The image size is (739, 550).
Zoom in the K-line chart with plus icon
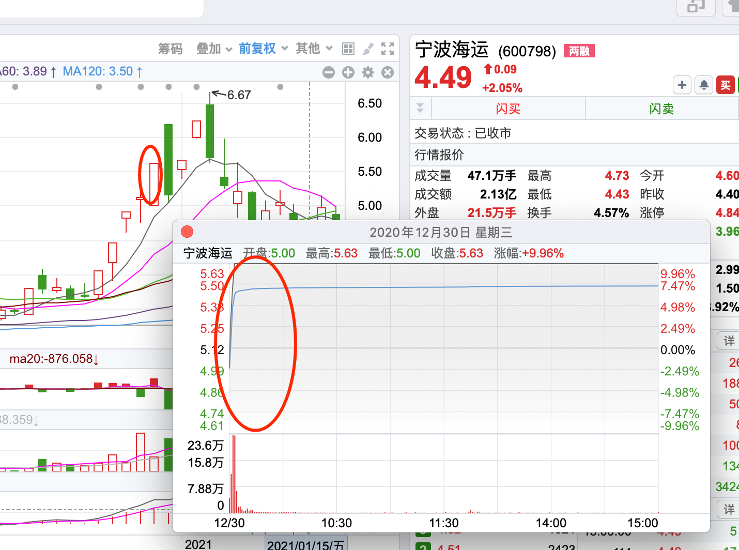point(348,72)
